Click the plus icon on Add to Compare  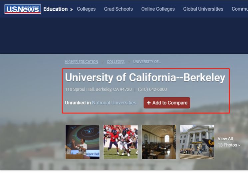click(149, 103)
